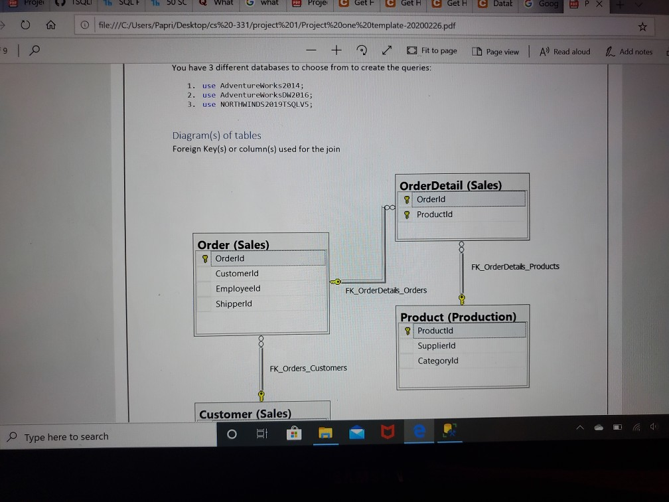Screen dimensions: 669x502
Task: Open the Add notes tool
Action: point(627,51)
